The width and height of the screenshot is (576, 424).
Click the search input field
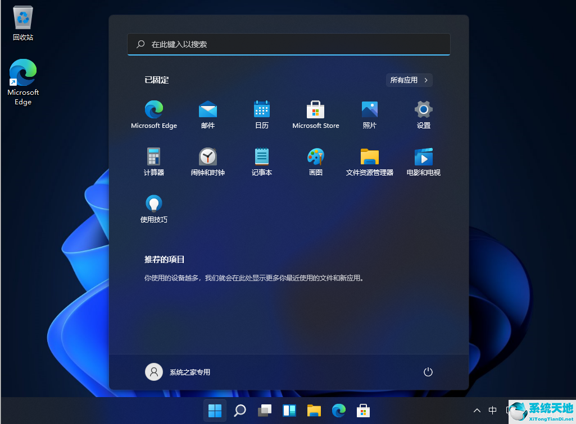[288, 44]
